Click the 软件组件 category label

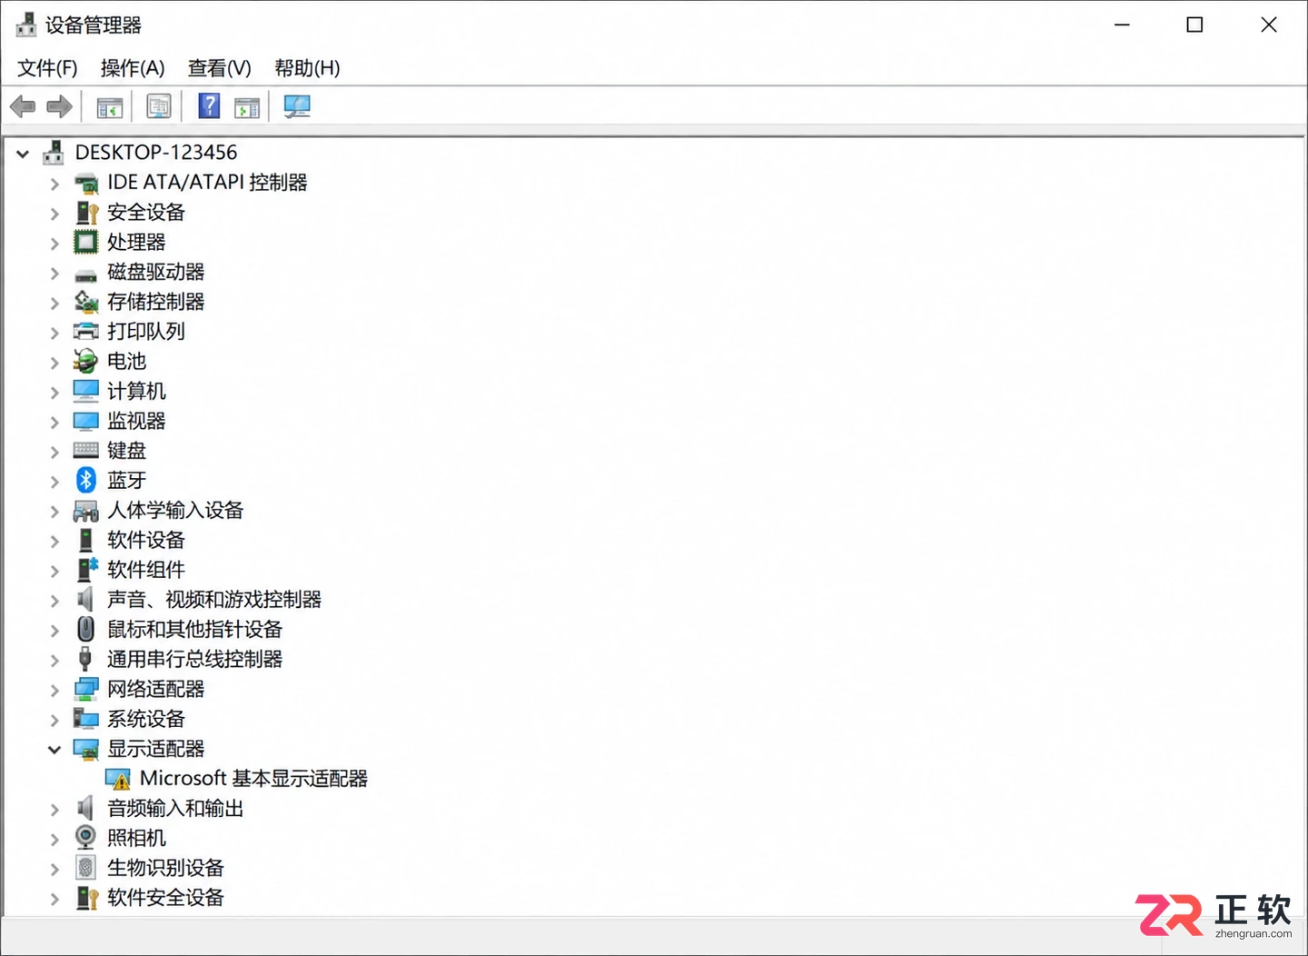click(x=146, y=570)
